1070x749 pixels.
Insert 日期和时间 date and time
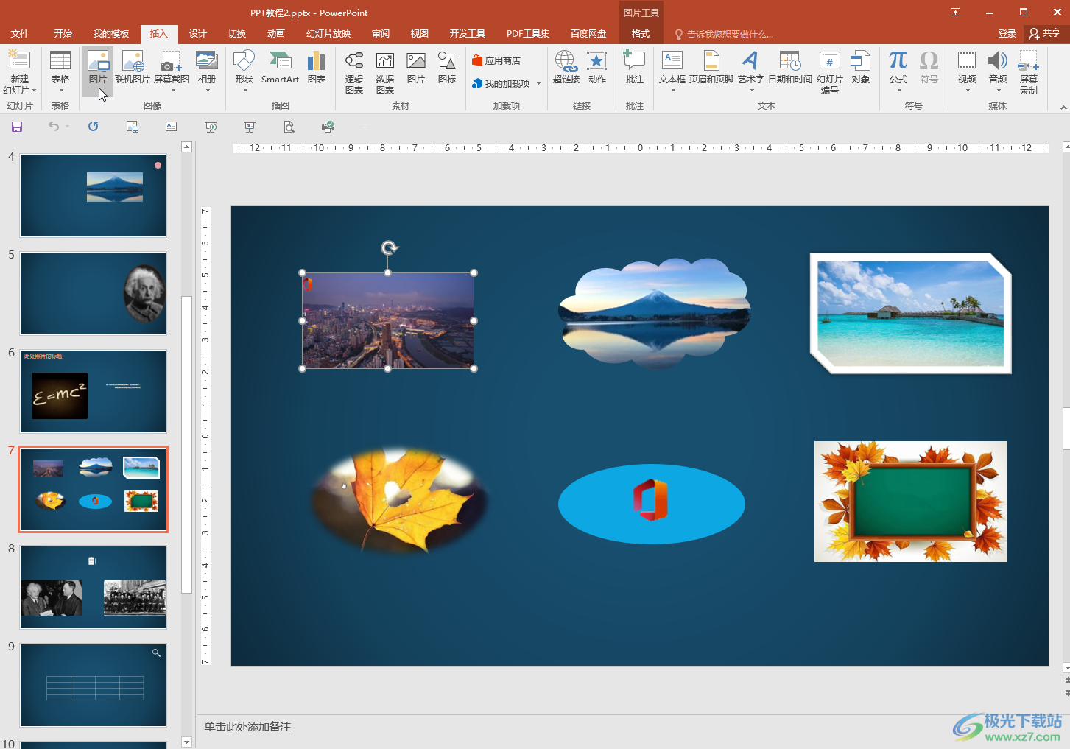[x=790, y=67]
